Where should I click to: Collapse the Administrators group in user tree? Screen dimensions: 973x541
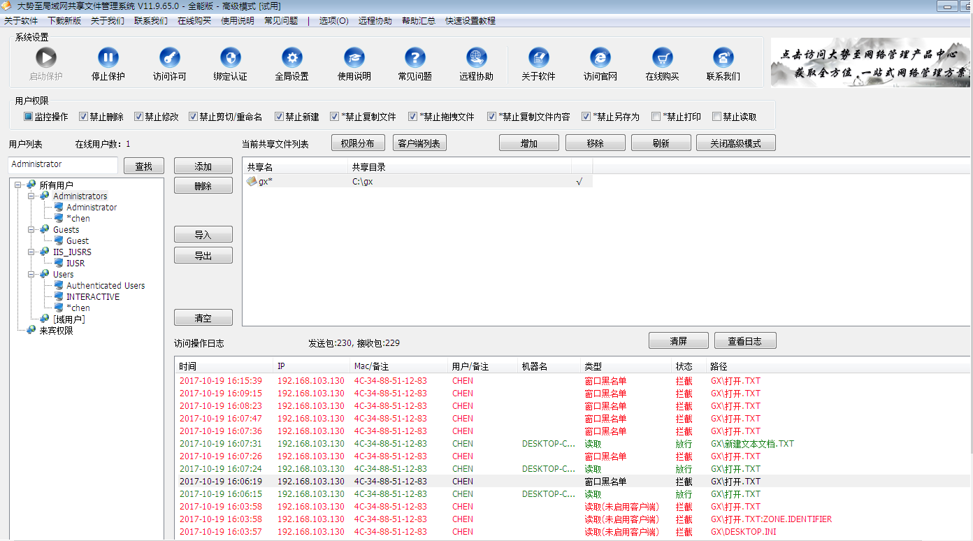point(31,196)
